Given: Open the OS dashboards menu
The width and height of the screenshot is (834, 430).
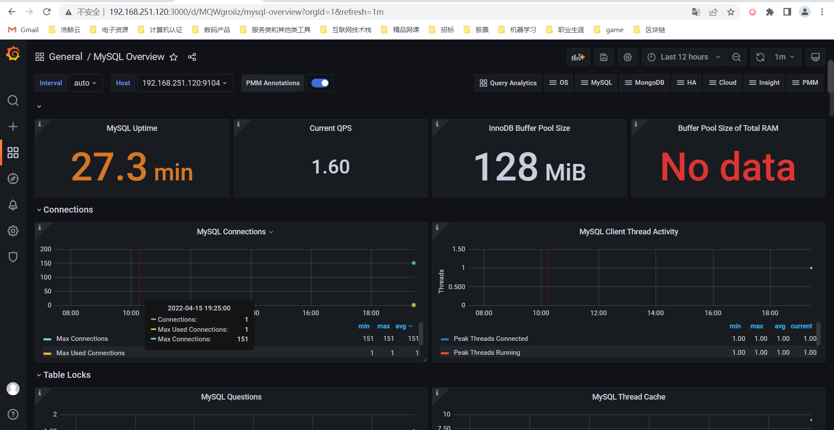Looking at the screenshot, I should coord(559,83).
